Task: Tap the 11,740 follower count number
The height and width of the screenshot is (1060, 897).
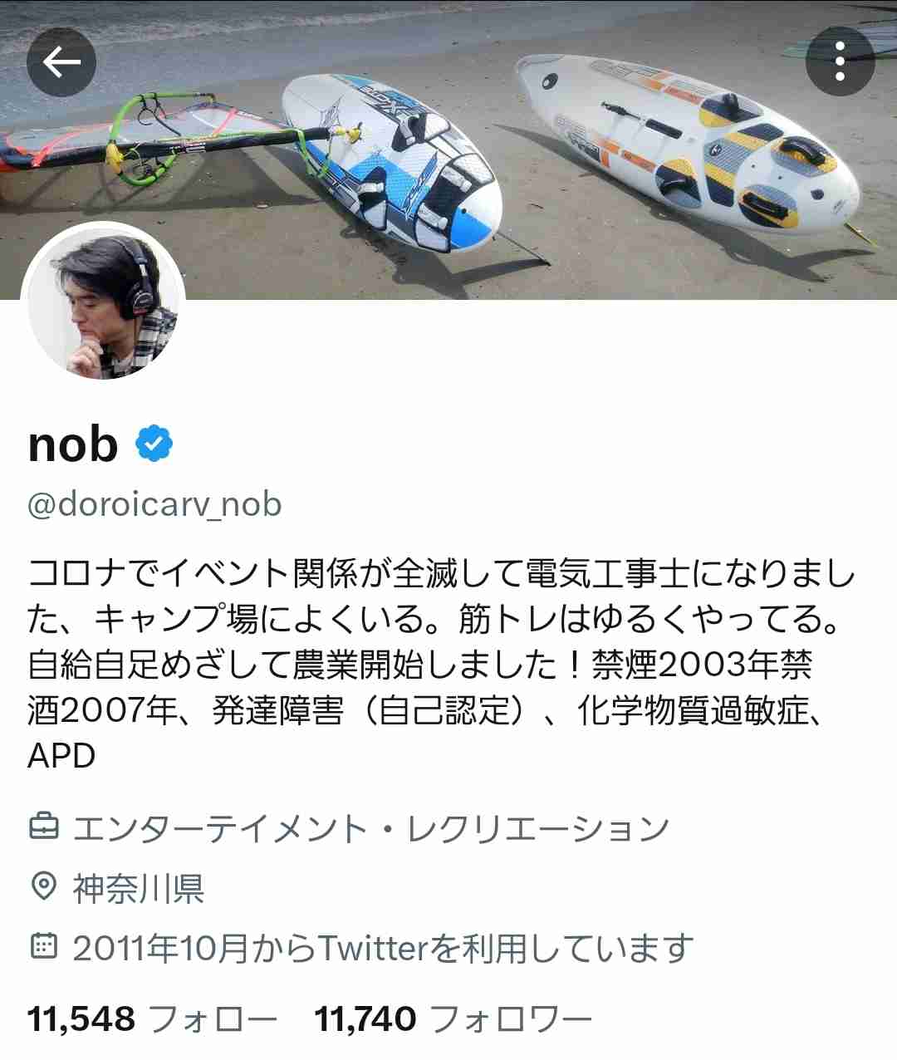Action: click(365, 1018)
